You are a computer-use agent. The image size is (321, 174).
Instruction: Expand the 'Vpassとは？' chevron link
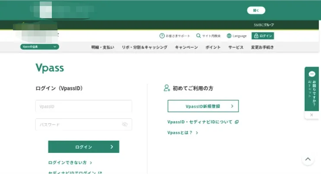183,133
